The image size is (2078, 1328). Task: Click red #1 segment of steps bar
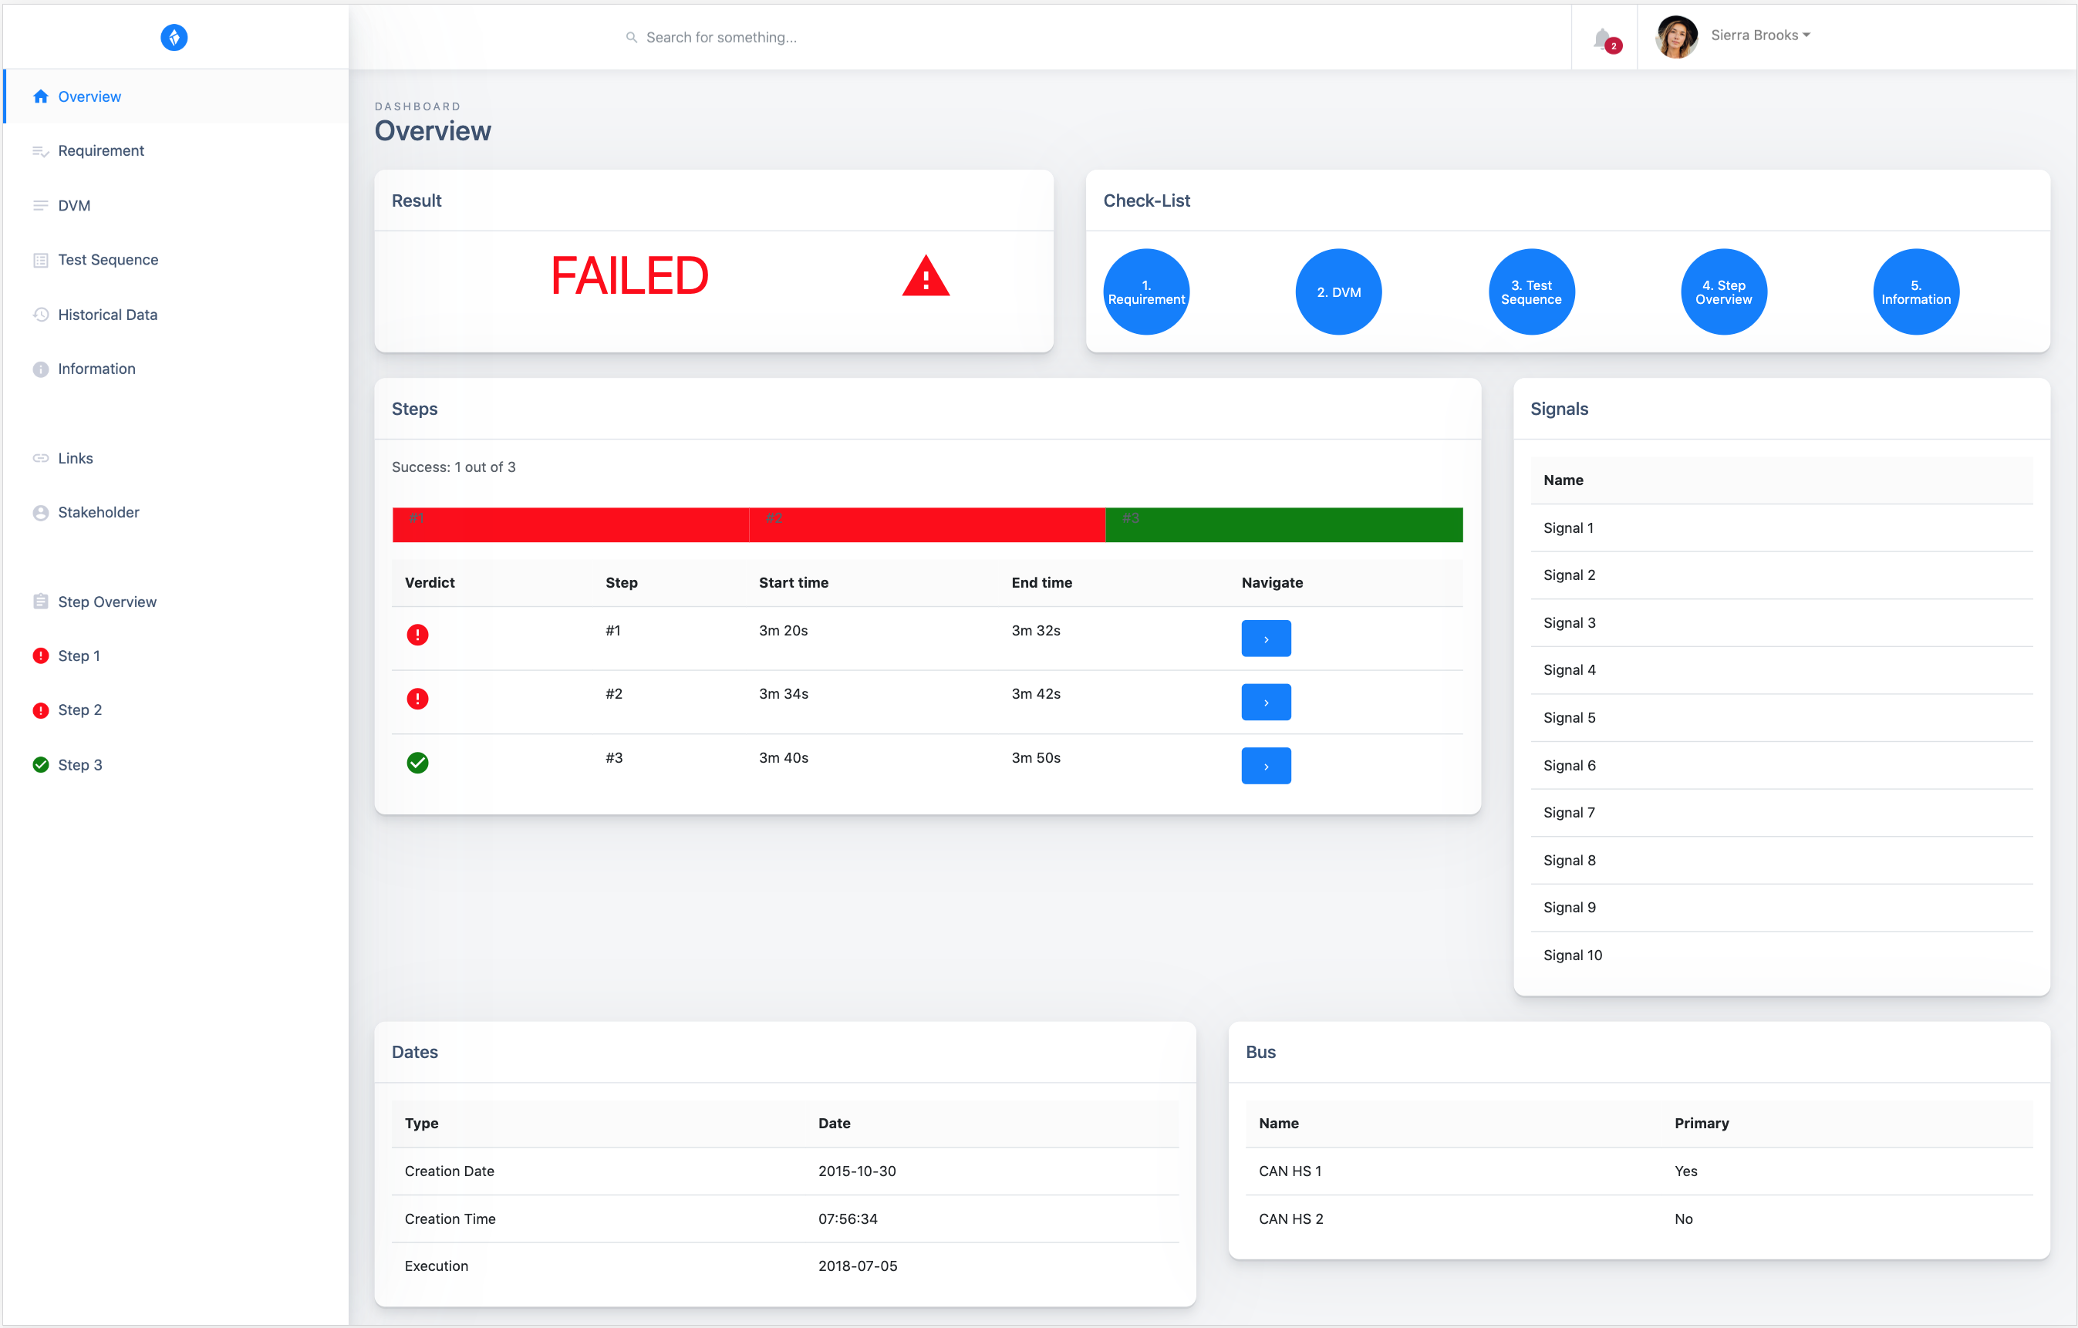click(571, 524)
